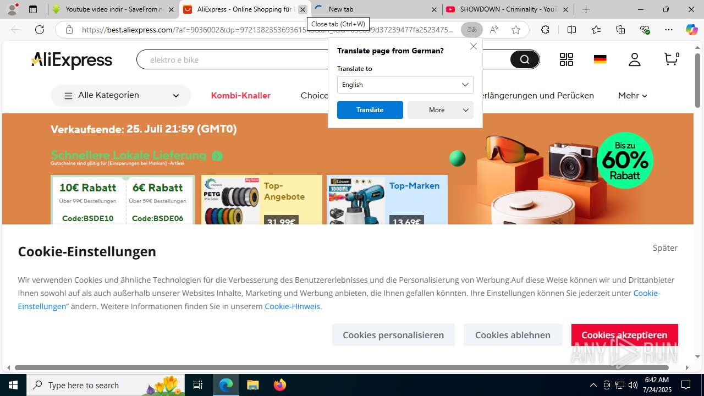This screenshot has height=396, width=704.
Task: Click the browser profile icon
Action: tap(12, 9)
